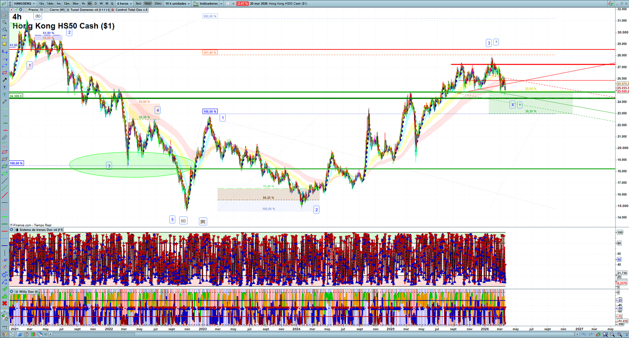Activate the magnifier zoom tool
Viewport: 629px width, 338px height.
[4, 22]
